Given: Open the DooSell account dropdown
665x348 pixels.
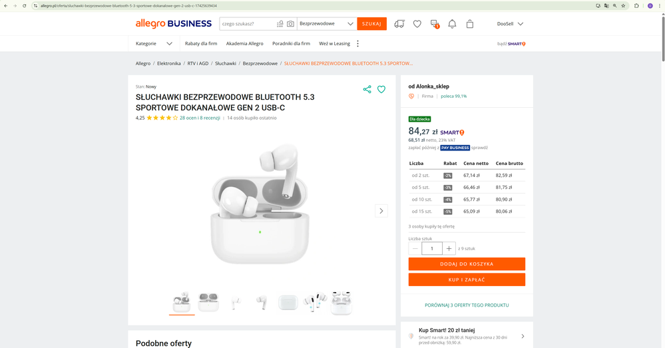Looking at the screenshot, I should pos(510,24).
